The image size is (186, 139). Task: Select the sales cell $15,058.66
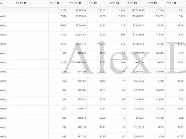(138, 44)
